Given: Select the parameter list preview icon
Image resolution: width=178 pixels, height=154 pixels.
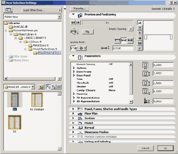Looking at the screenshot, I should click(140, 49).
